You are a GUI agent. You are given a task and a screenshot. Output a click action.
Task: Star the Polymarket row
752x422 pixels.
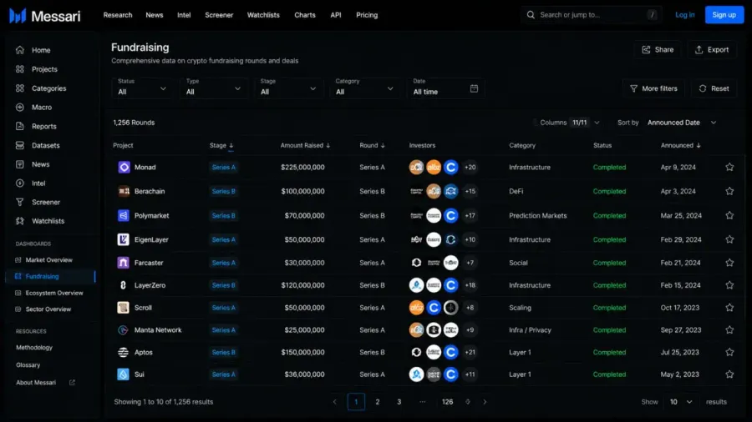pos(729,215)
